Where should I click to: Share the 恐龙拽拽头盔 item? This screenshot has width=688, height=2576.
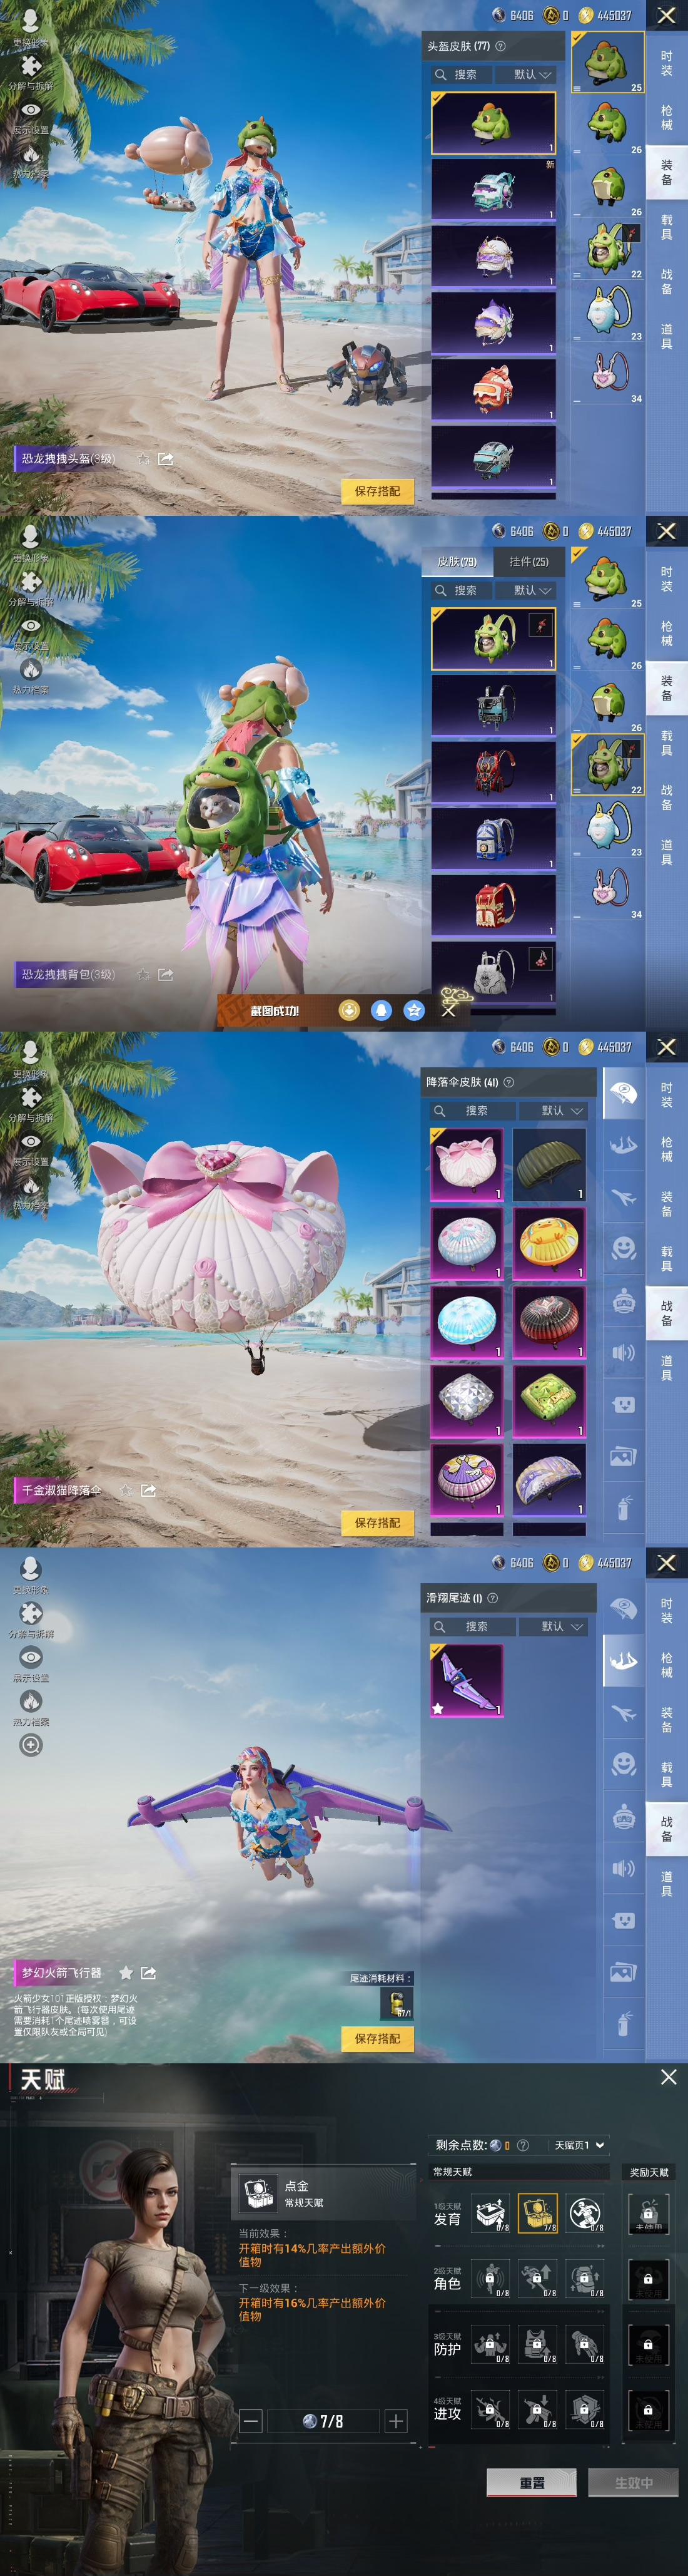166,458
